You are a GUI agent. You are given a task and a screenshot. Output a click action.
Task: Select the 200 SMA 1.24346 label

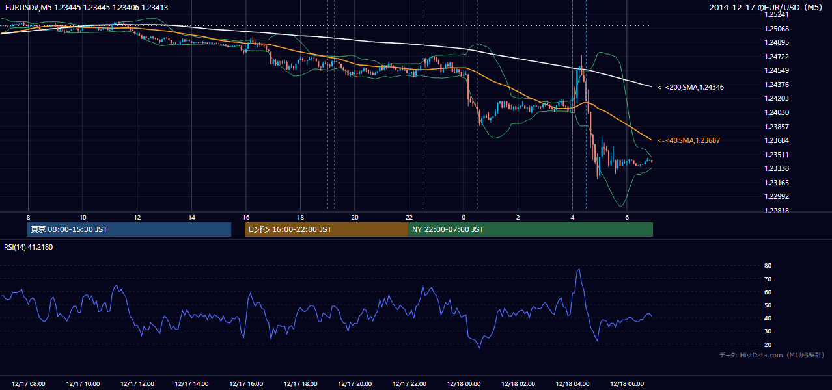[690, 87]
